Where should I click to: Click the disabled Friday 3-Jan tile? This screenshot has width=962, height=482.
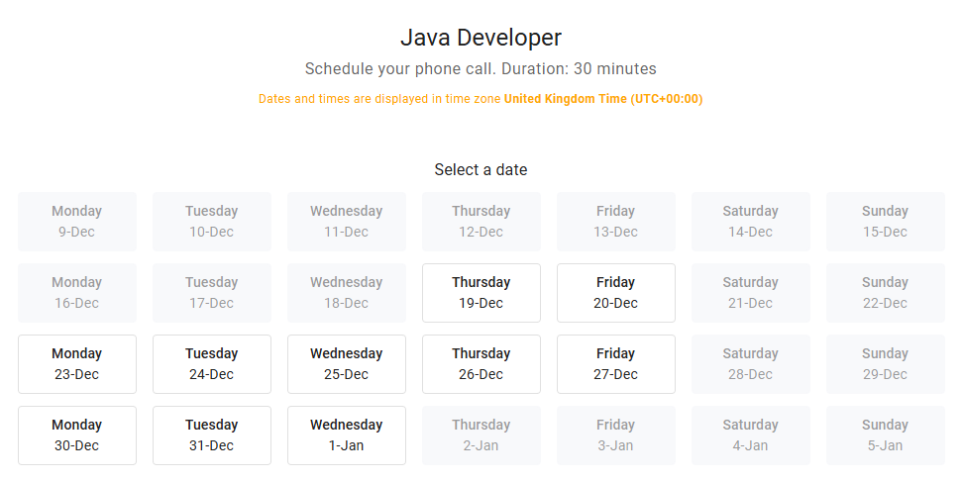(x=616, y=435)
